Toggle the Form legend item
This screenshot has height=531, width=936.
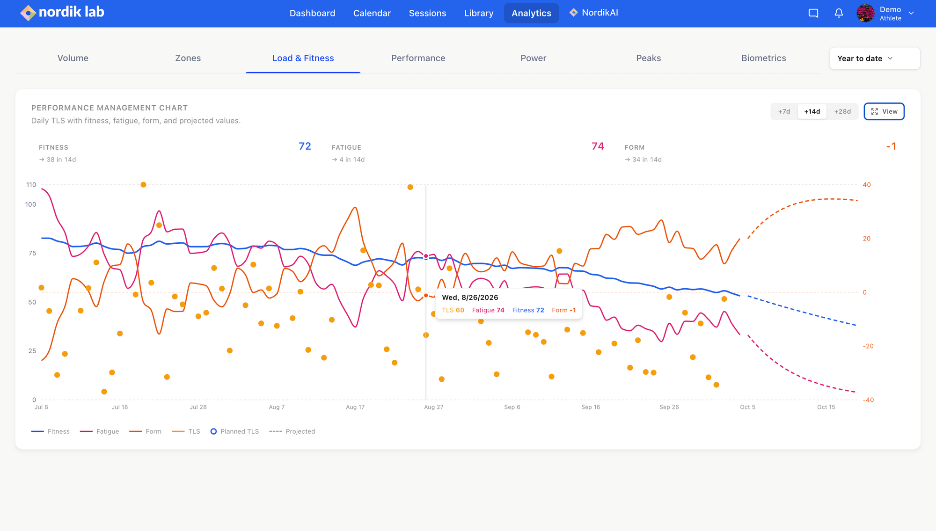pos(145,431)
